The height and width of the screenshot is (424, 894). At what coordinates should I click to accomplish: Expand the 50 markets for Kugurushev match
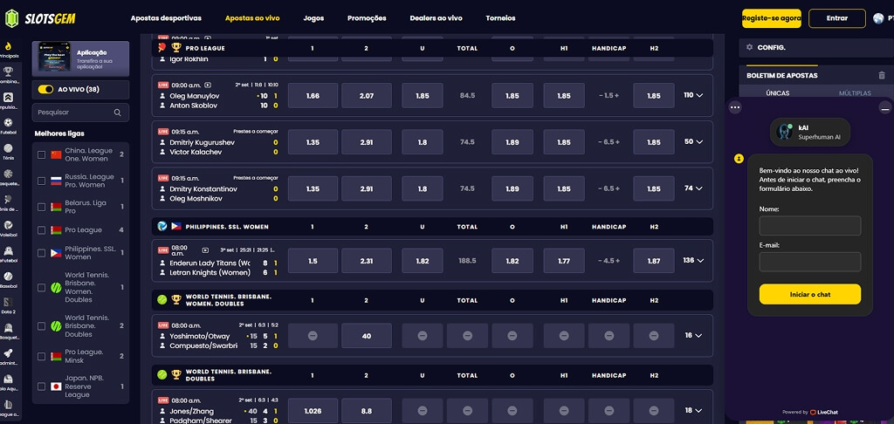tap(693, 141)
